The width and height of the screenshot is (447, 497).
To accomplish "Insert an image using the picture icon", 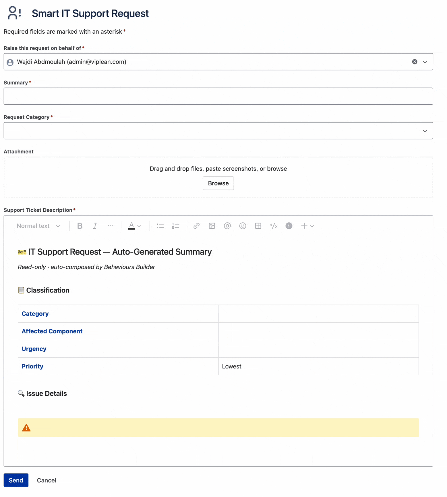I will 212,226.
